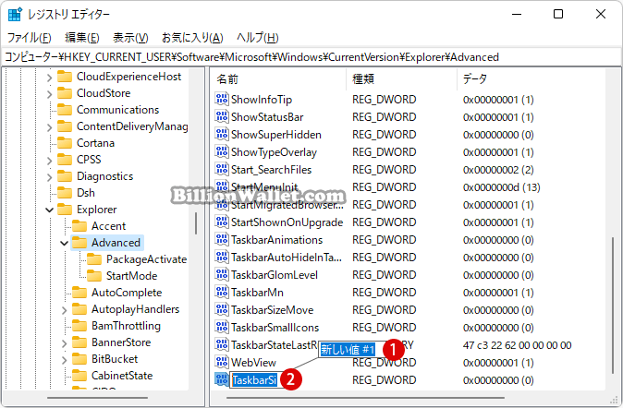The width and height of the screenshot is (623, 408).
Task: Collapse the Explorer key
Action: (49, 210)
